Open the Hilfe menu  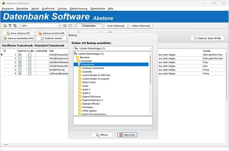[x=111, y=9]
